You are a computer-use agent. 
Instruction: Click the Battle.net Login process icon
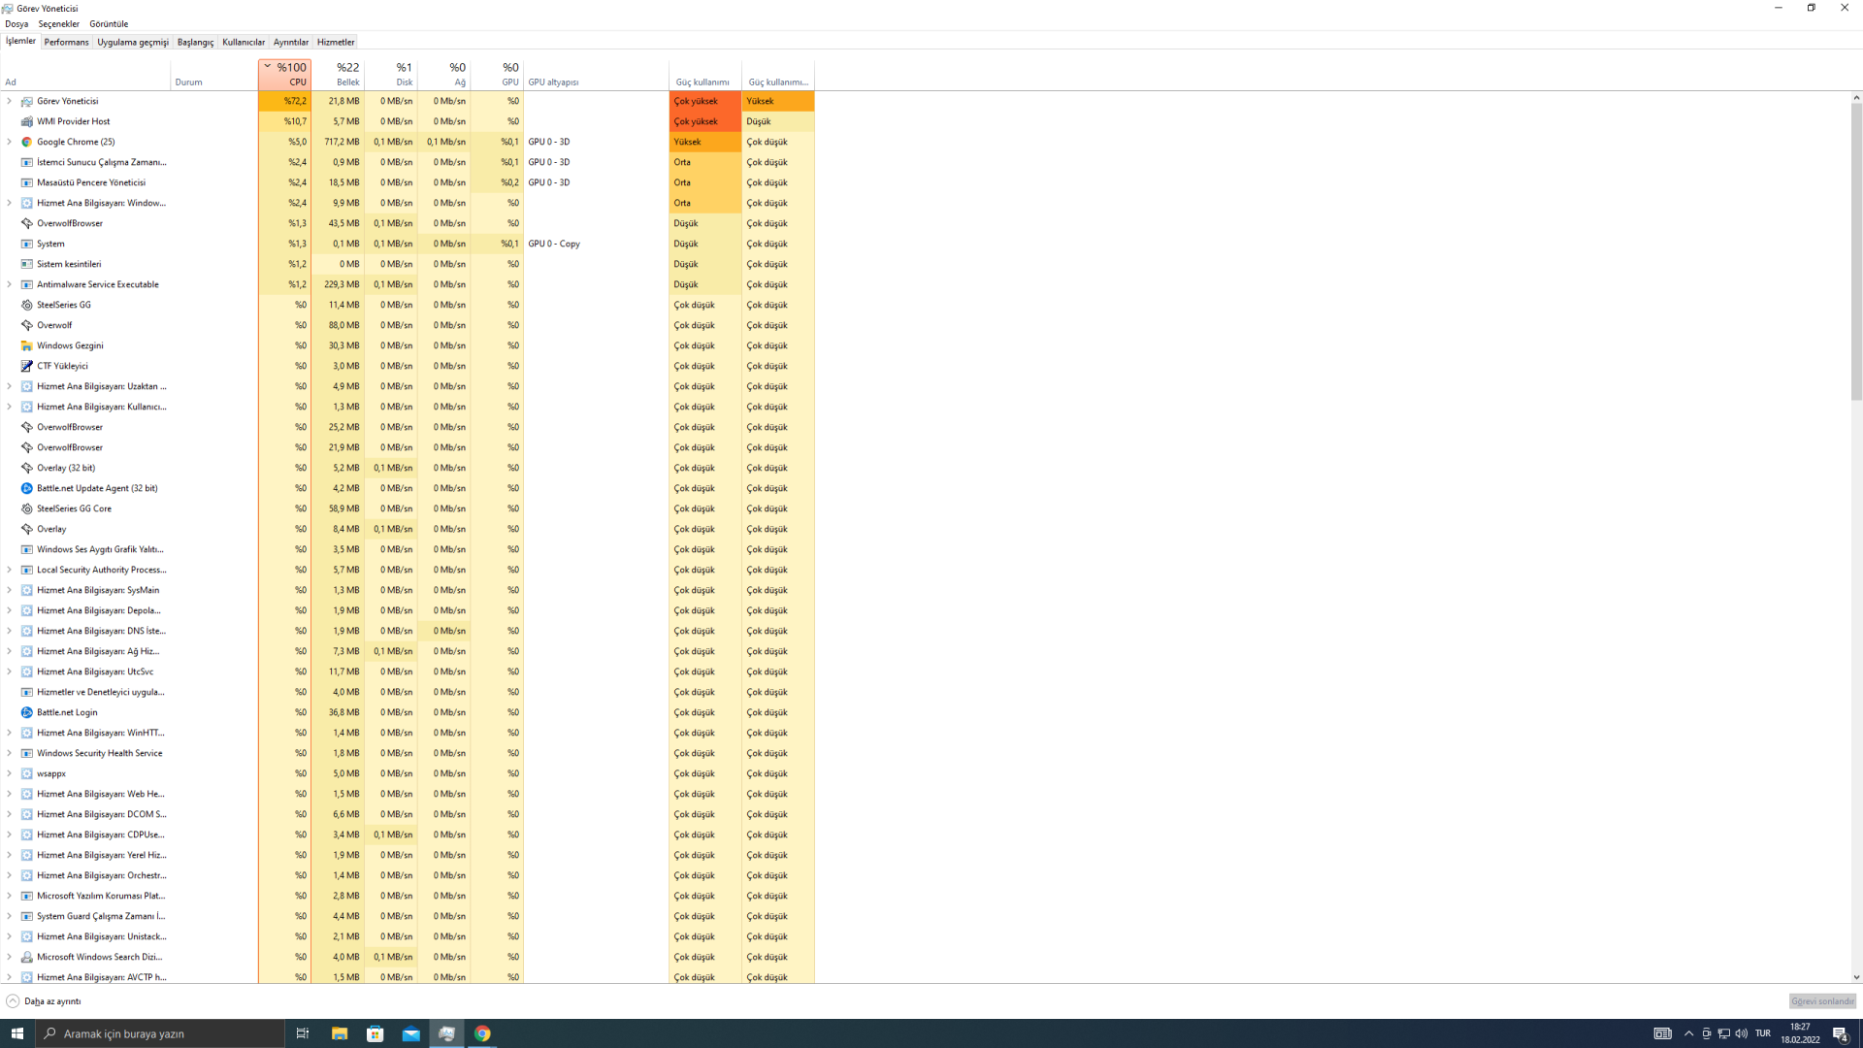27,712
